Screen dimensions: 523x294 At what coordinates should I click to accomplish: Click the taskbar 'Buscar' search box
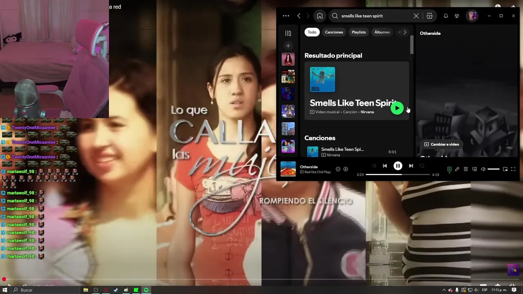(45, 290)
